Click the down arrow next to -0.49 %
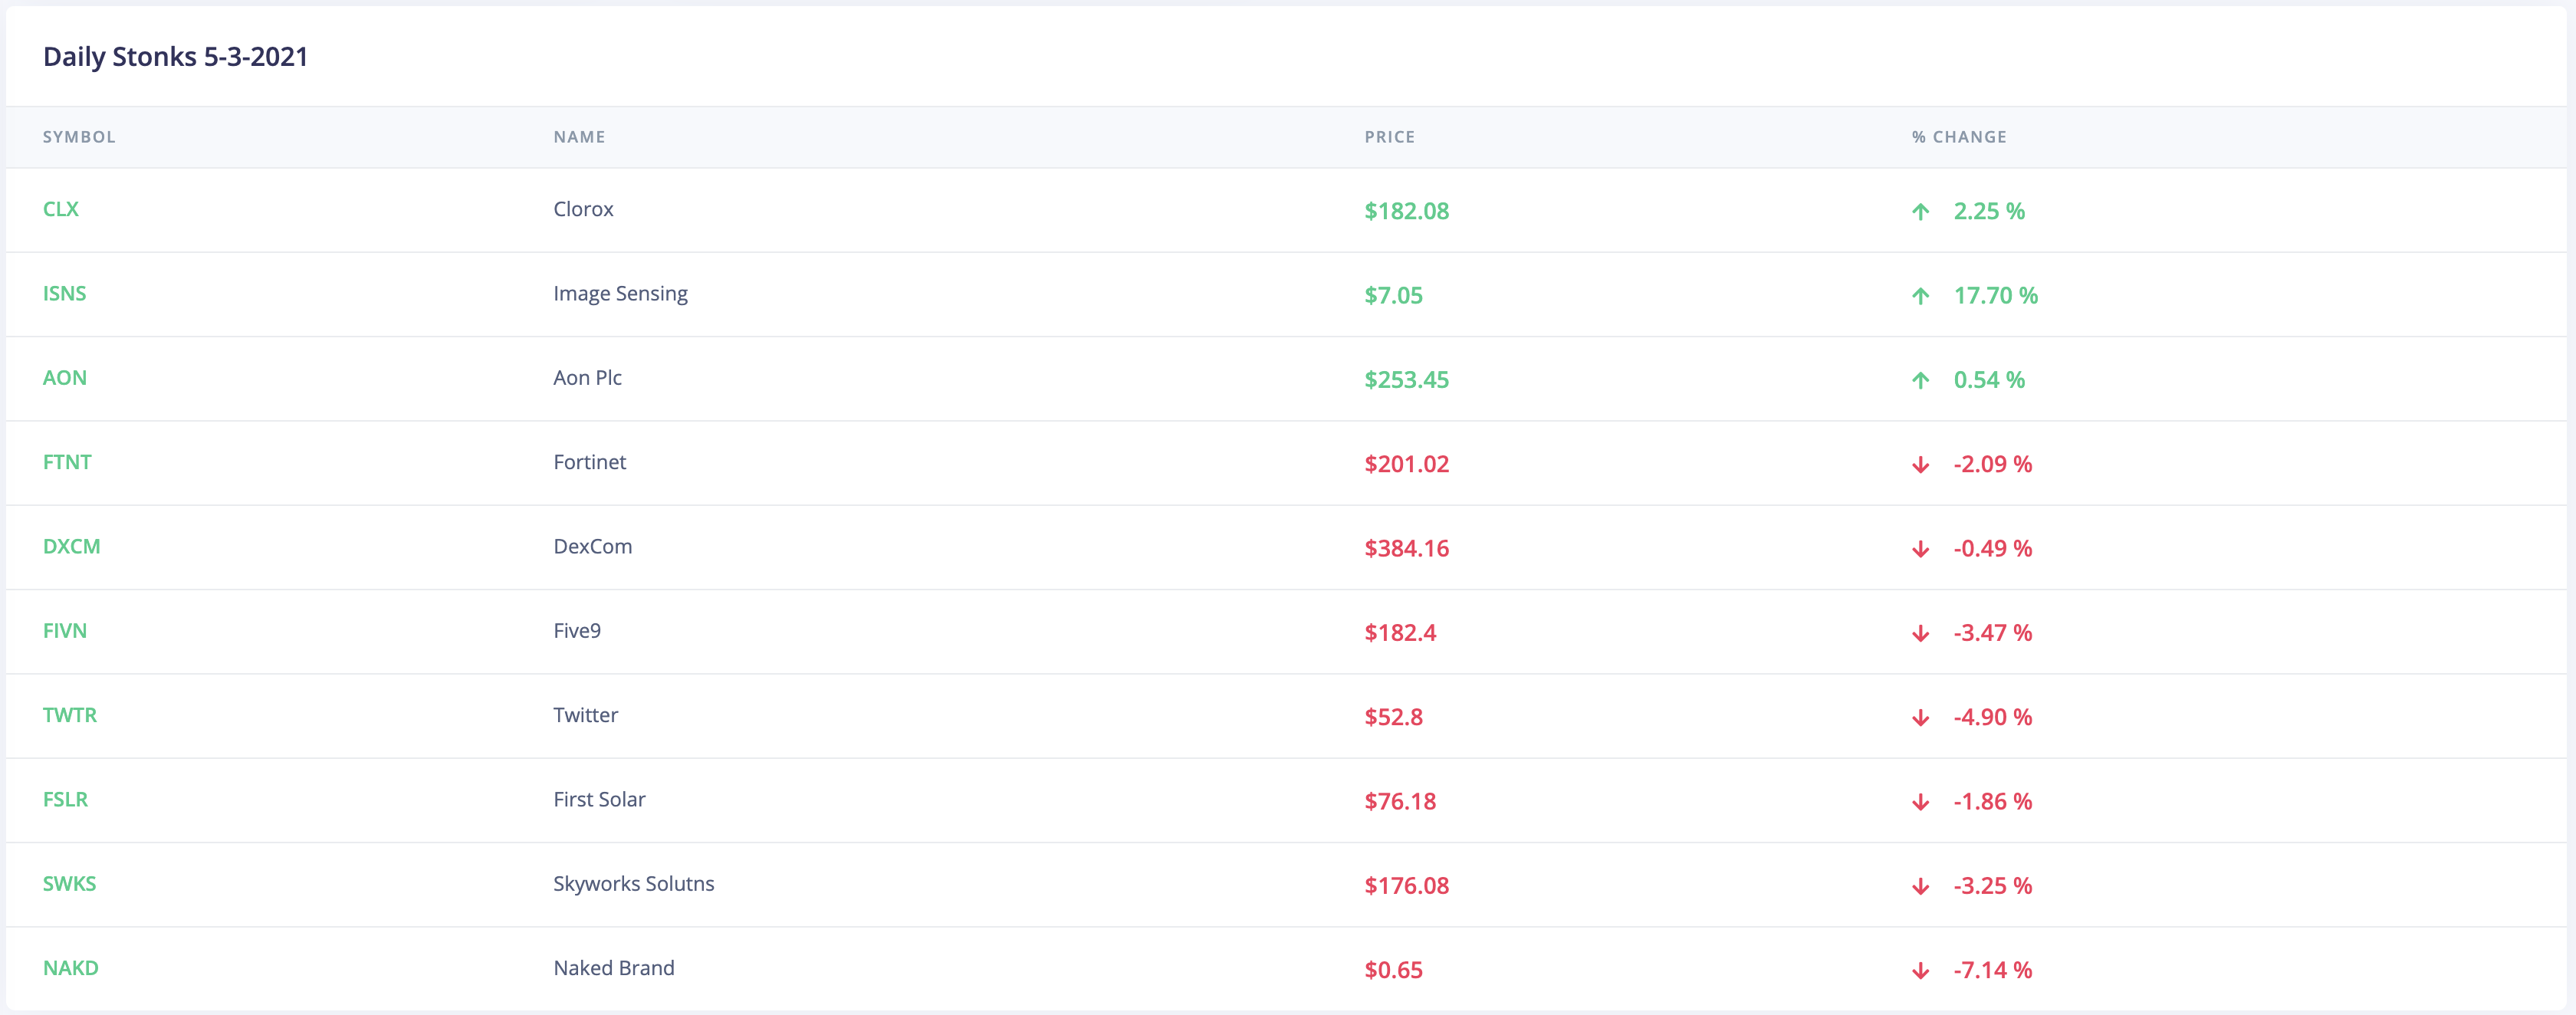This screenshot has height=1015, width=2576. pos(1920,549)
